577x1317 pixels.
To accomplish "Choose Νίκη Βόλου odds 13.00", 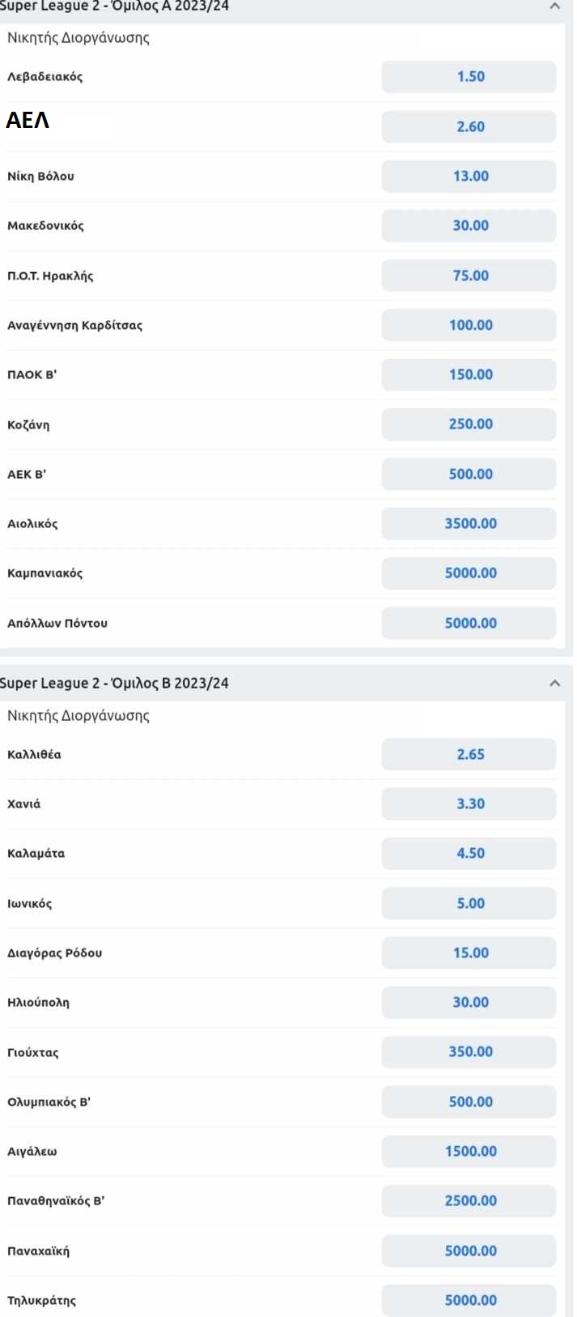I will tap(469, 176).
